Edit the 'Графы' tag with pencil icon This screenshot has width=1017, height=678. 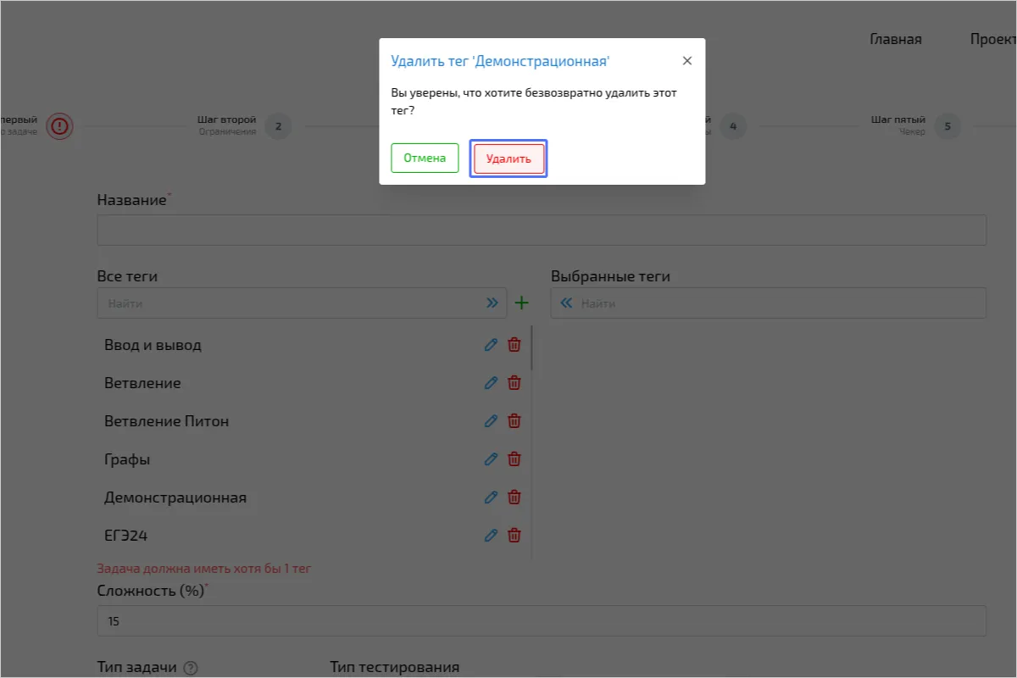point(491,458)
